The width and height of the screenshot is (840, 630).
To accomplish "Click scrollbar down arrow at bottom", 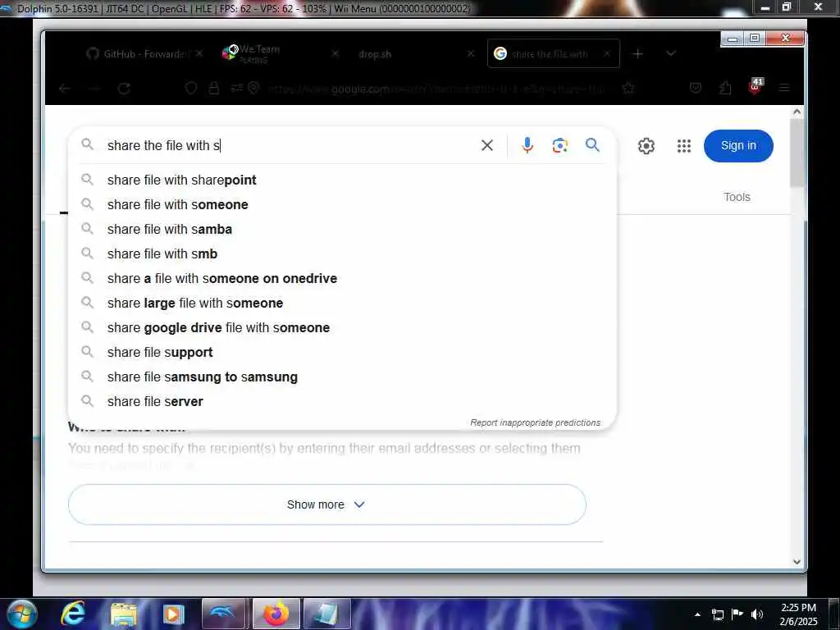I will tap(797, 561).
